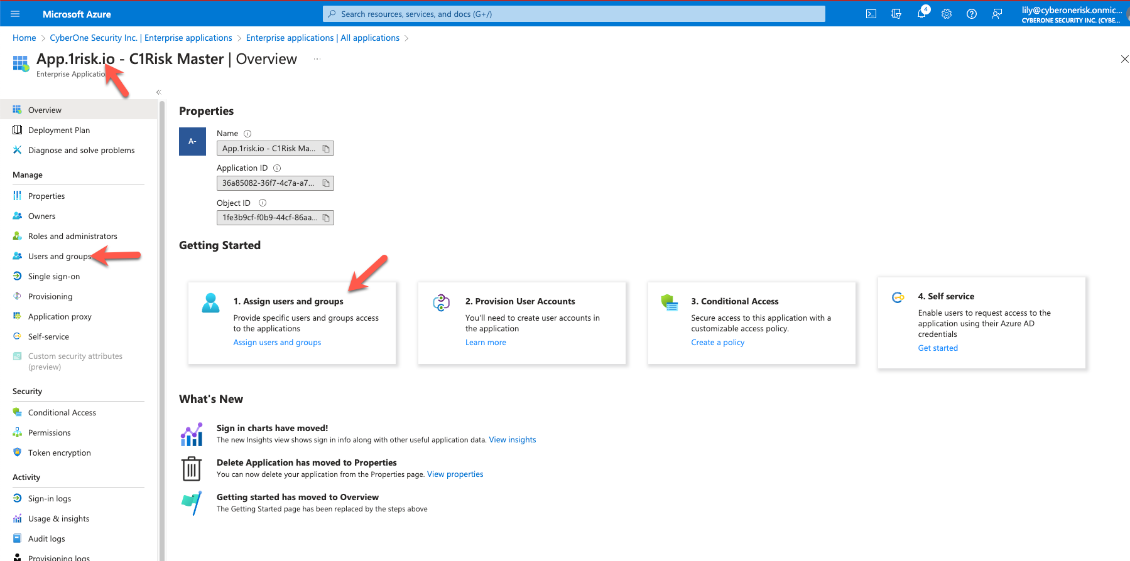
Task: Open Cloud Shell from the top bar
Action: [871, 14]
